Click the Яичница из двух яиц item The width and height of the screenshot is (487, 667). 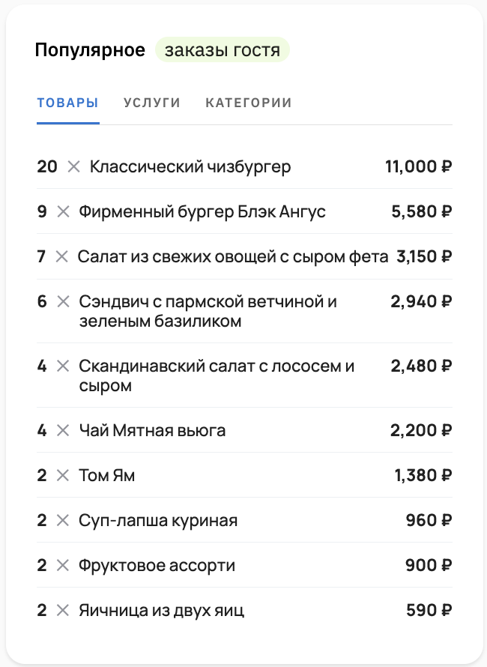(x=161, y=610)
